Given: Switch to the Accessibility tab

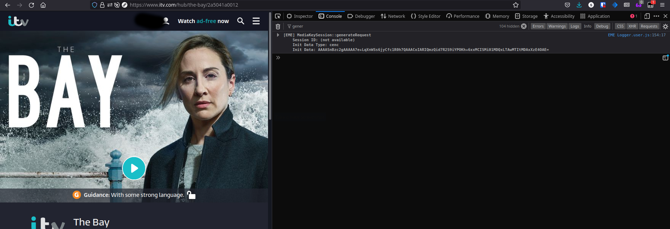Looking at the screenshot, I should [559, 16].
